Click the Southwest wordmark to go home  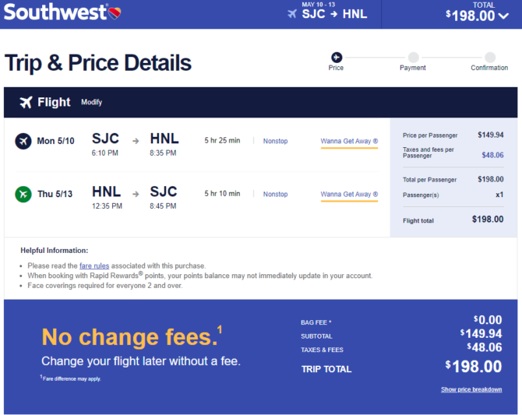tap(55, 12)
